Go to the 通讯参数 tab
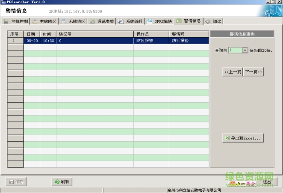This screenshot has height=193, width=283. [x=102, y=21]
